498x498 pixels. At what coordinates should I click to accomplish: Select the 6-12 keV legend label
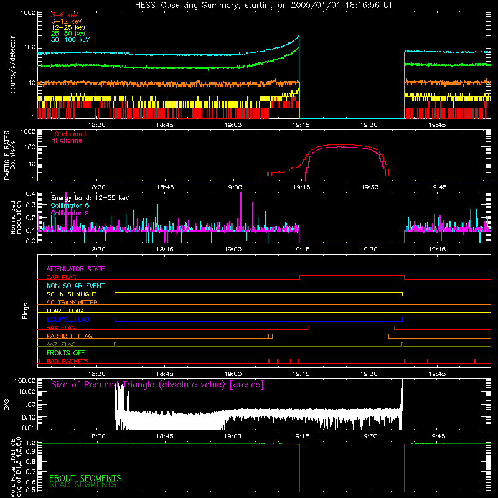pos(67,21)
